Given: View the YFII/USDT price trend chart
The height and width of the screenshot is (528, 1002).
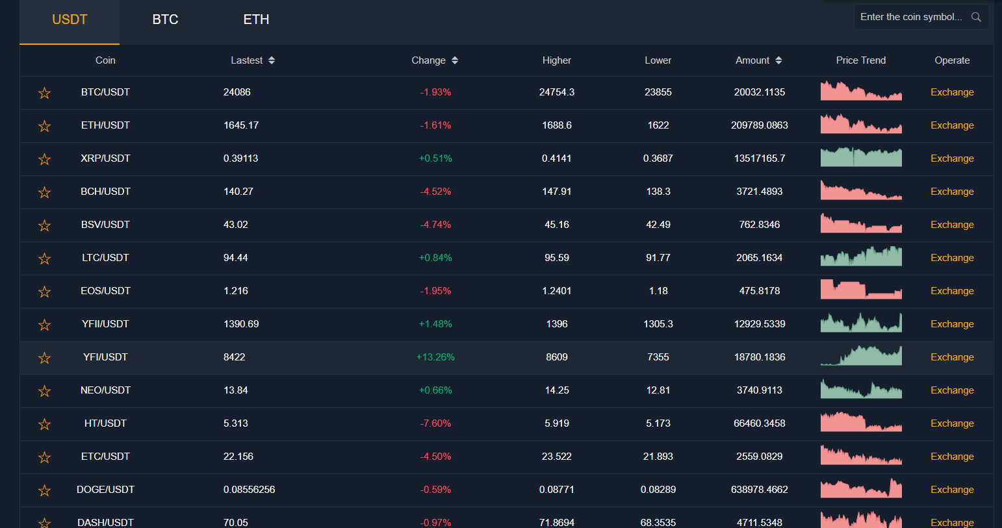Looking at the screenshot, I should tap(861, 323).
